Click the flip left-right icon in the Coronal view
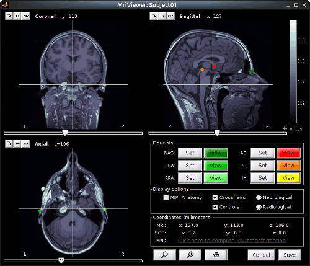 tap(17, 16)
